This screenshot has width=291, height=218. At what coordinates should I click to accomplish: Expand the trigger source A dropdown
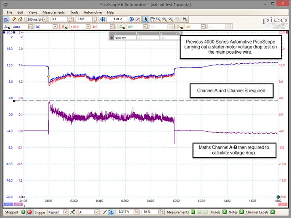97,212
